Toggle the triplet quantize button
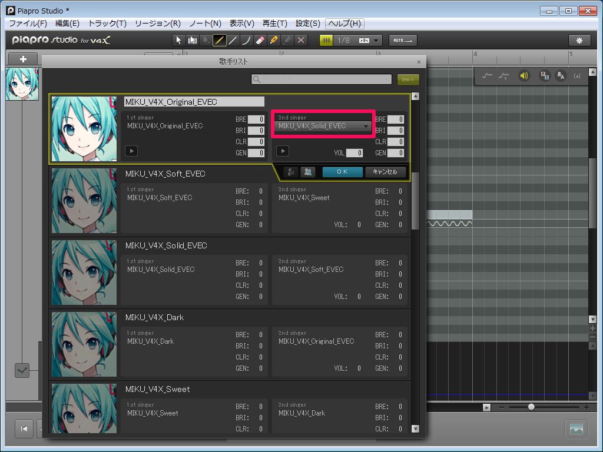The image size is (603, 452). pyautogui.click(x=363, y=41)
